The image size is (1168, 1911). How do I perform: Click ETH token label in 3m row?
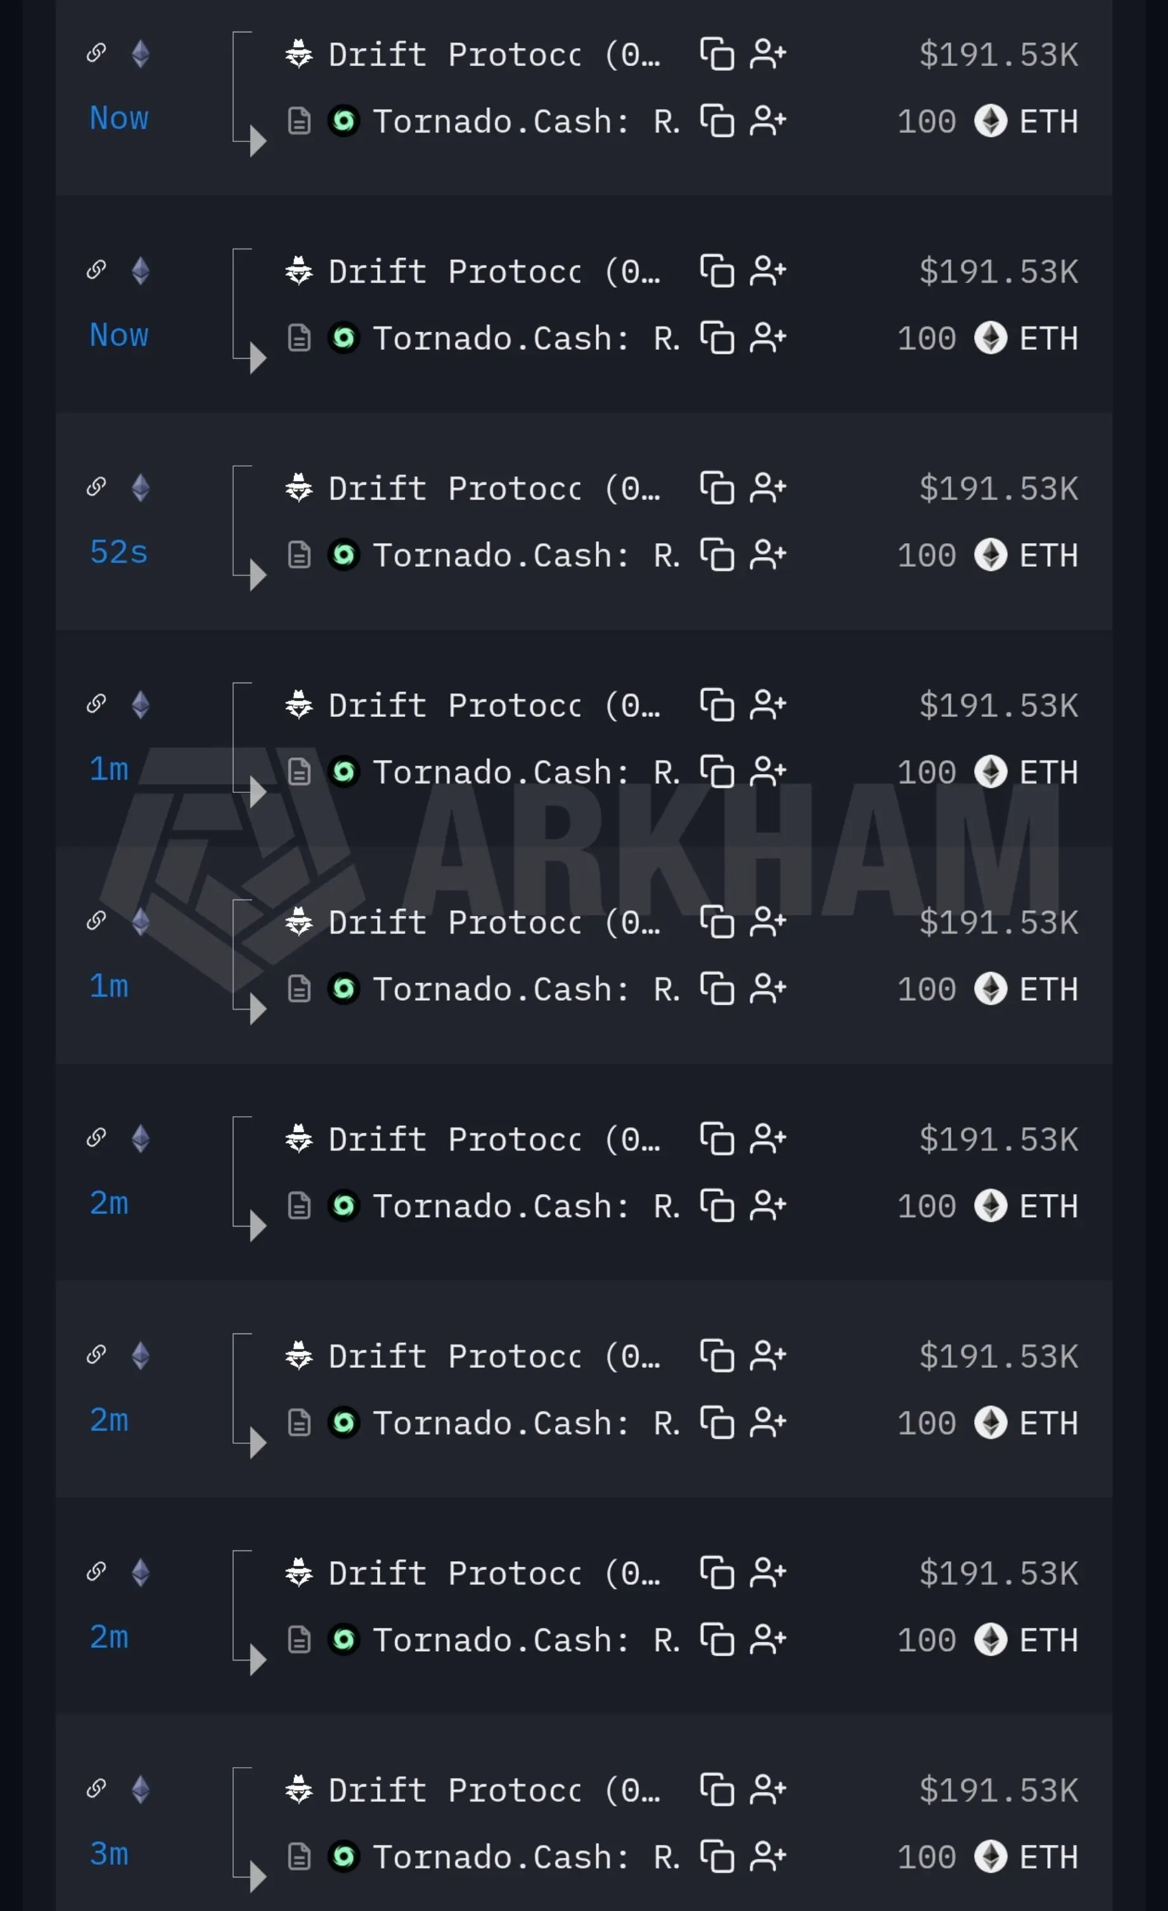coord(1049,1856)
